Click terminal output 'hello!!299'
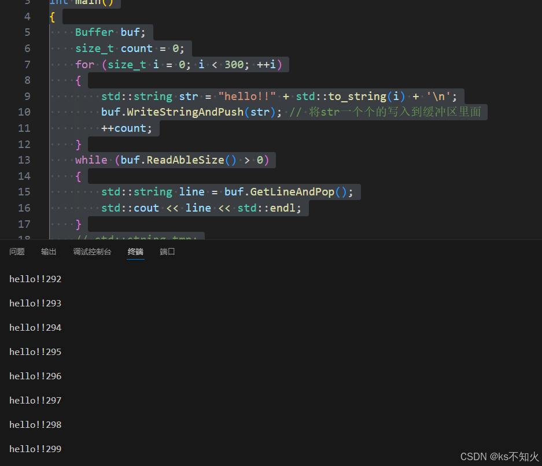 tap(35, 449)
